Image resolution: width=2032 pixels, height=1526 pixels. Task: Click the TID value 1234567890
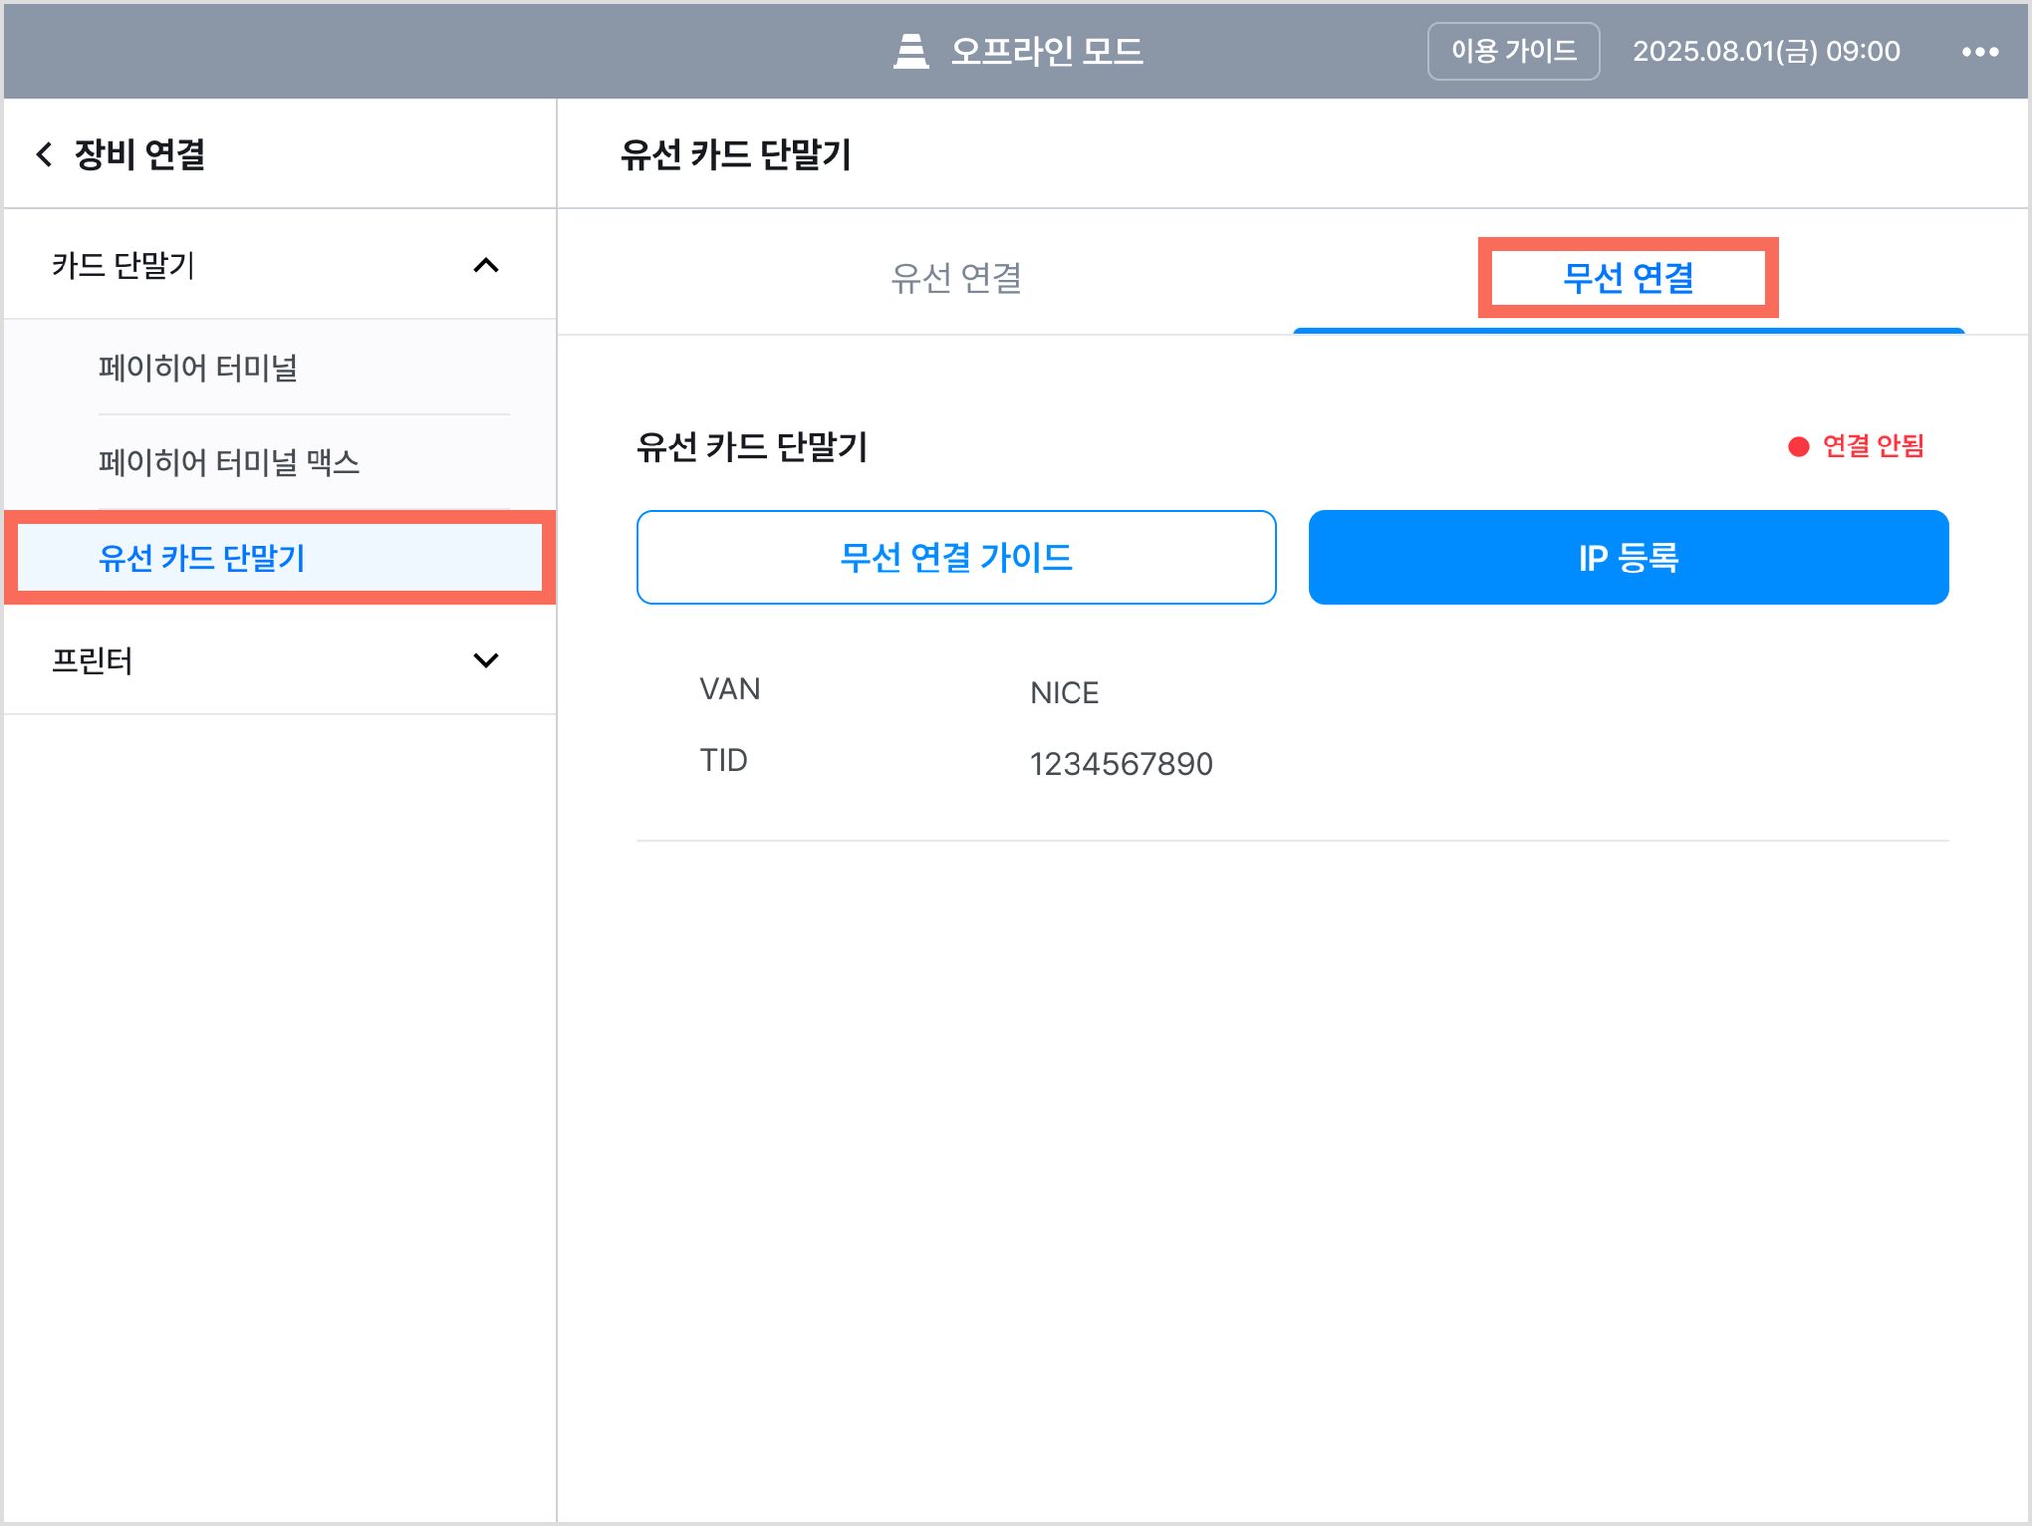click(x=1121, y=764)
